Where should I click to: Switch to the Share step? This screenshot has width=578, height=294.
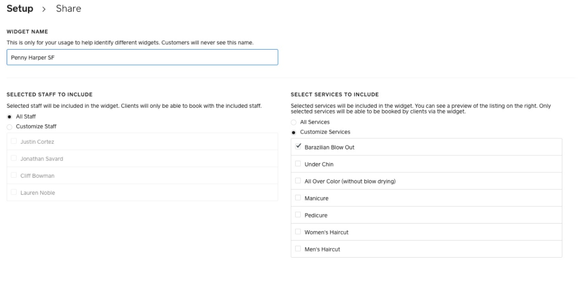click(69, 9)
